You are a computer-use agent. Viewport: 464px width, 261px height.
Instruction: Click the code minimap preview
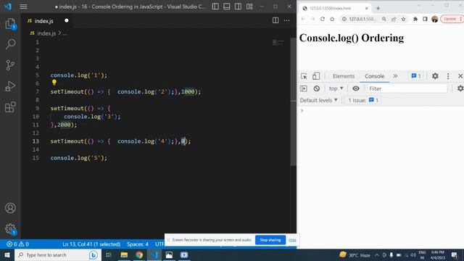tap(278, 43)
